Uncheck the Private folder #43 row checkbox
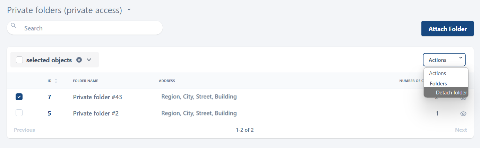 [19, 97]
